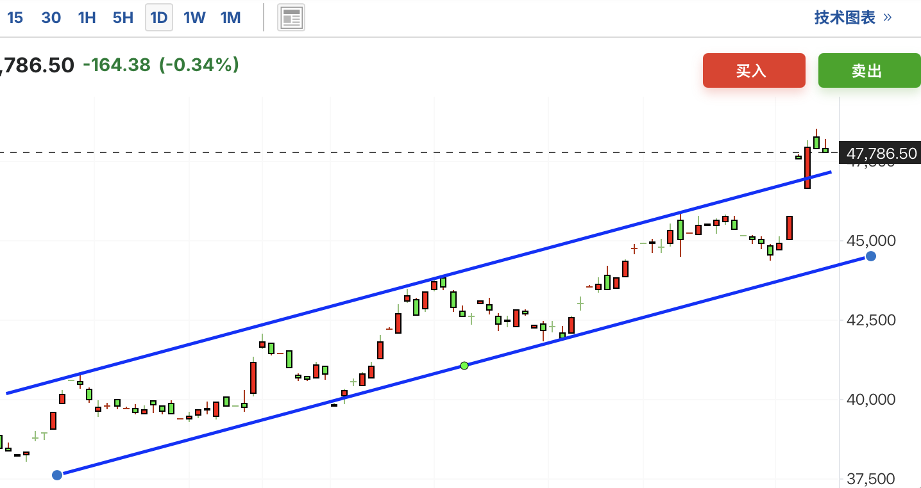Switch chart to 1M monthly interval
Viewport: 921px width, 488px height.
231,17
